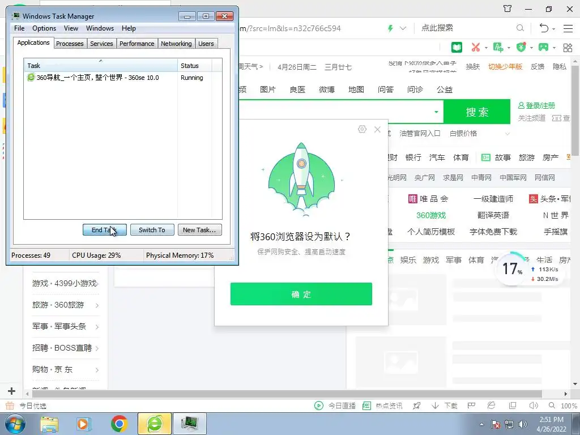Click the rocket accelerator icon in status bar

coord(416,406)
